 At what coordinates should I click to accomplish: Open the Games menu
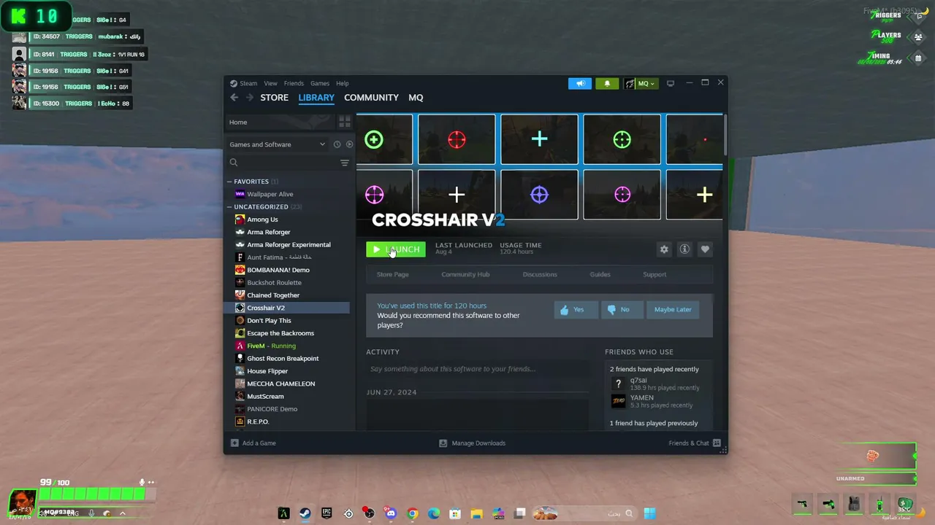[x=320, y=83]
